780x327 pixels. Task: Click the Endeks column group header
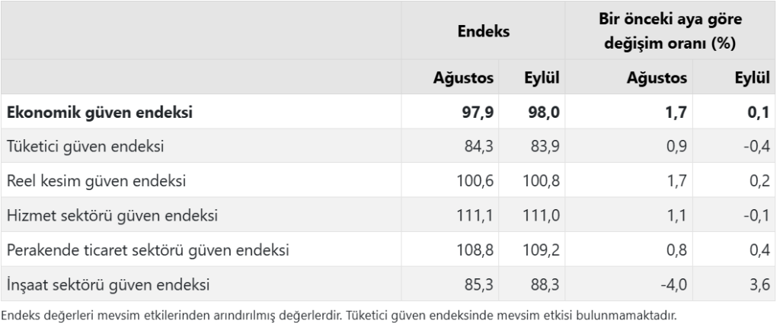484,31
